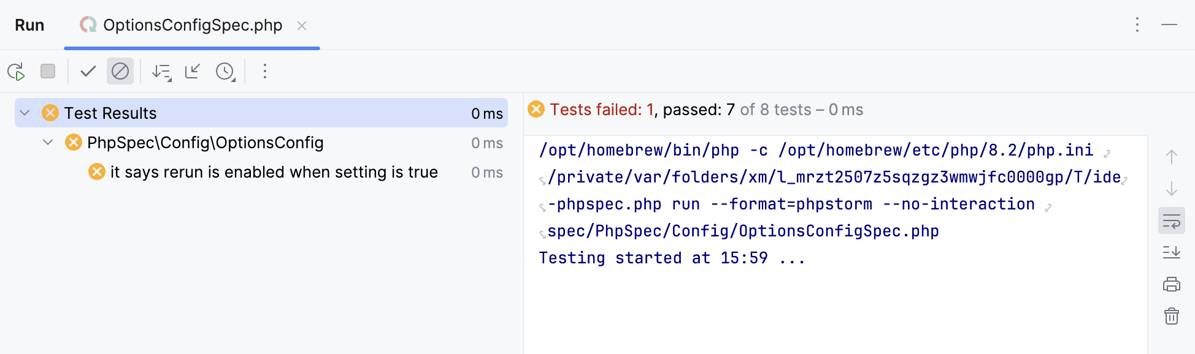This screenshot has width=1195, height=354.
Task: Collapse the Test Results tree node
Action: tap(23, 113)
